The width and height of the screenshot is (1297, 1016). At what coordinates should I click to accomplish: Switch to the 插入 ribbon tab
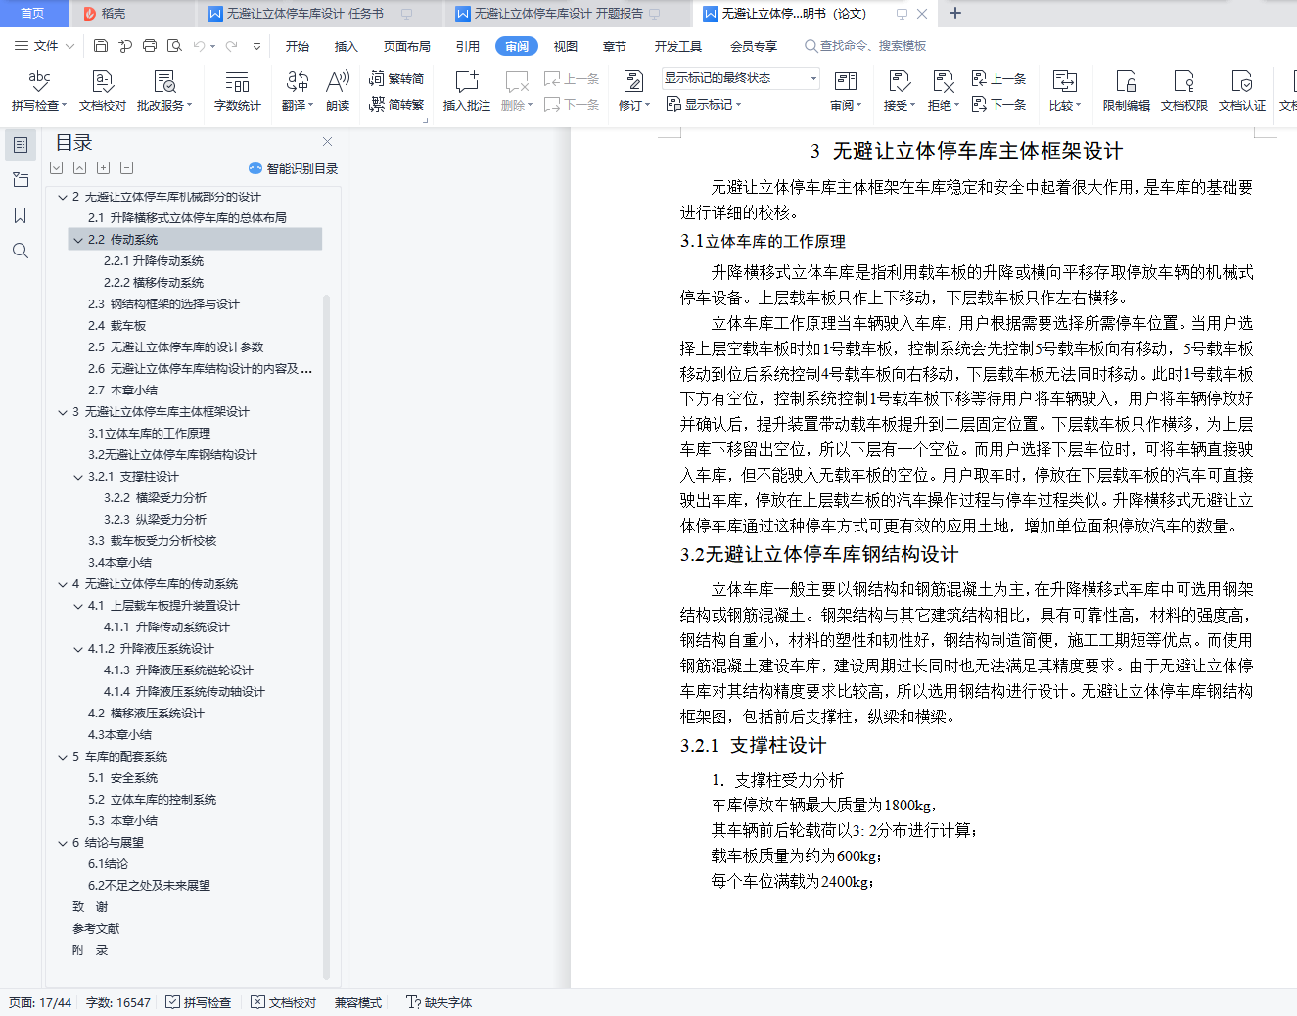tap(347, 46)
